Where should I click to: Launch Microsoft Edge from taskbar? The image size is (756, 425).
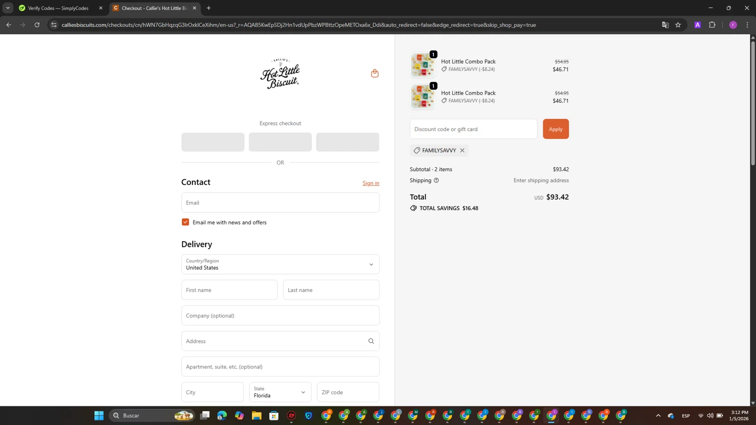(222, 415)
